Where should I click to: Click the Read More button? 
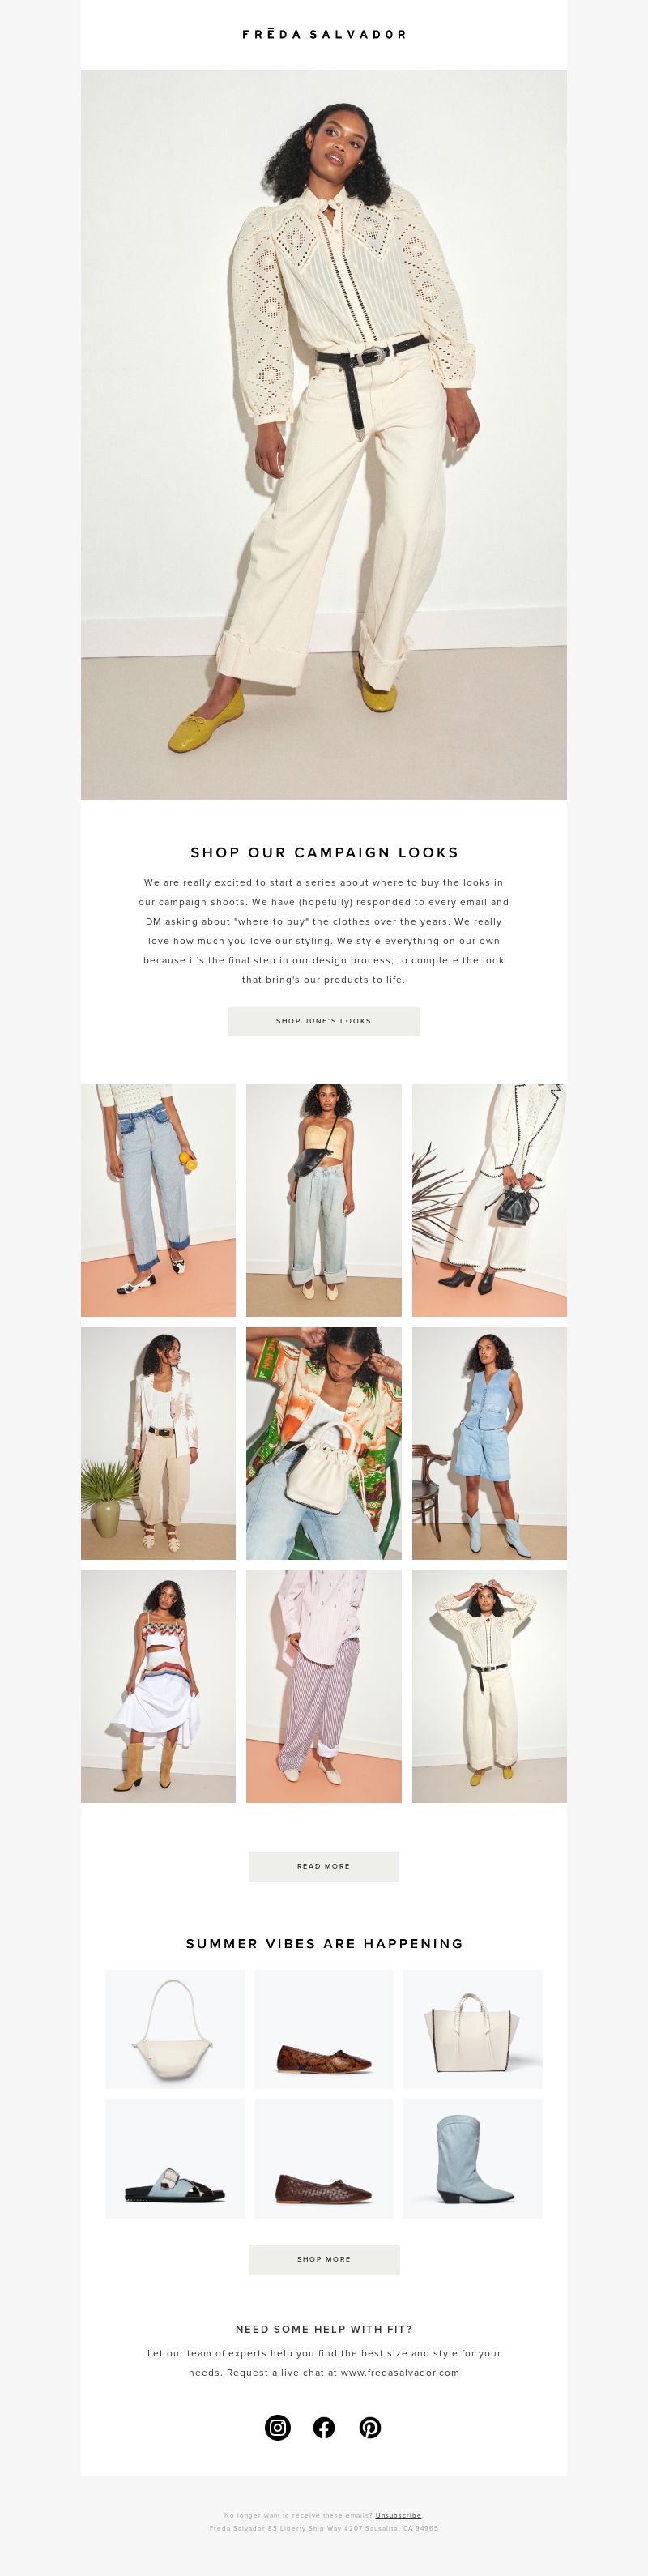(x=324, y=1866)
